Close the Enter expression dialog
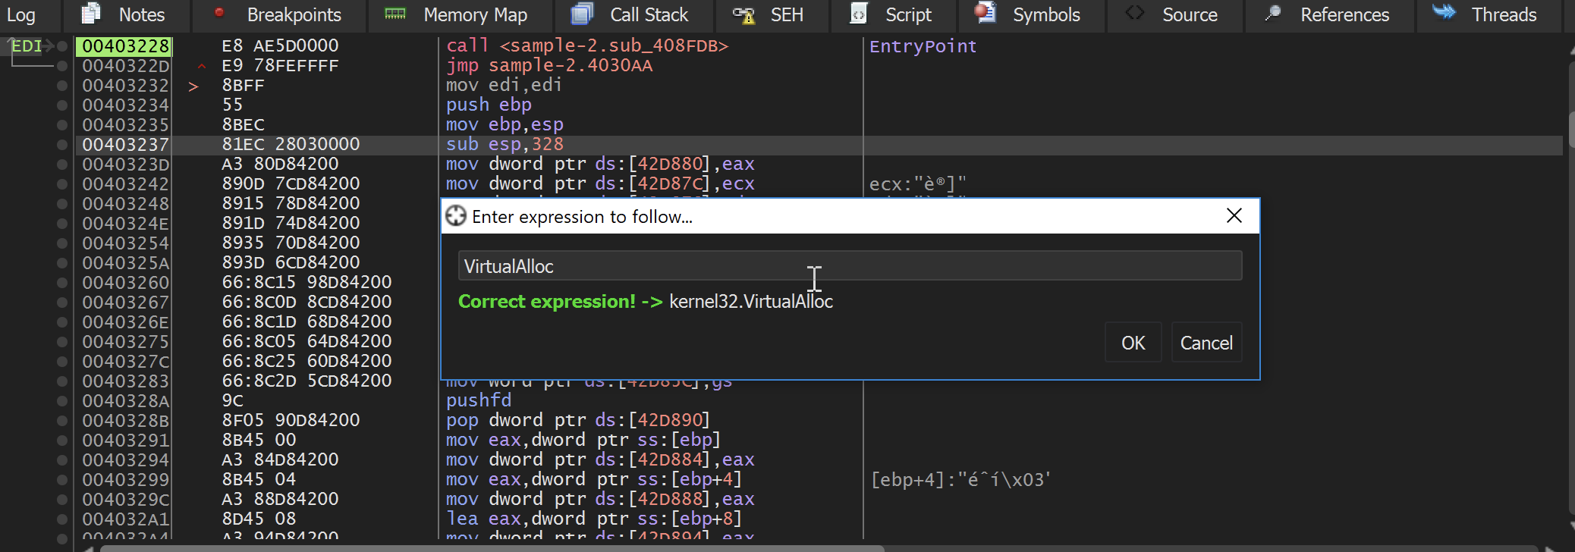This screenshot has height=552, width=1575. click(1234, 216)
